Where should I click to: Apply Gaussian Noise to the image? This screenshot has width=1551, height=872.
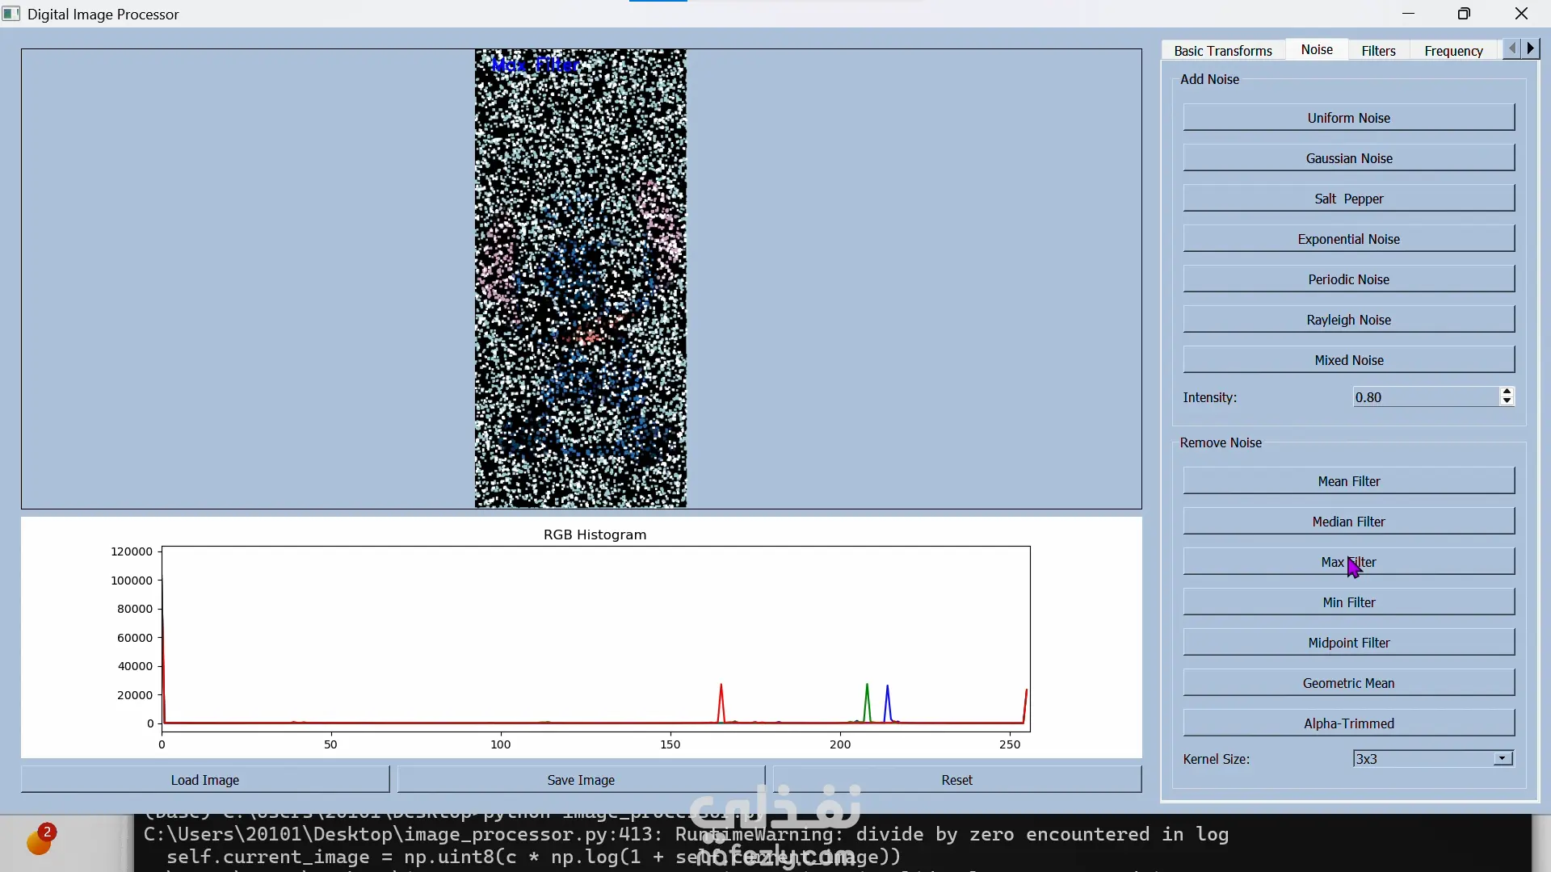tap(1348, 158)
